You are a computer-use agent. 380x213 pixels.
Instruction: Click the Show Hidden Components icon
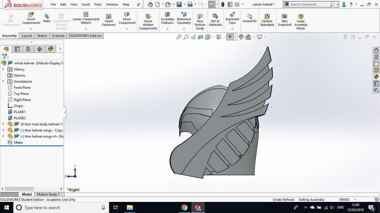[148, 16]
